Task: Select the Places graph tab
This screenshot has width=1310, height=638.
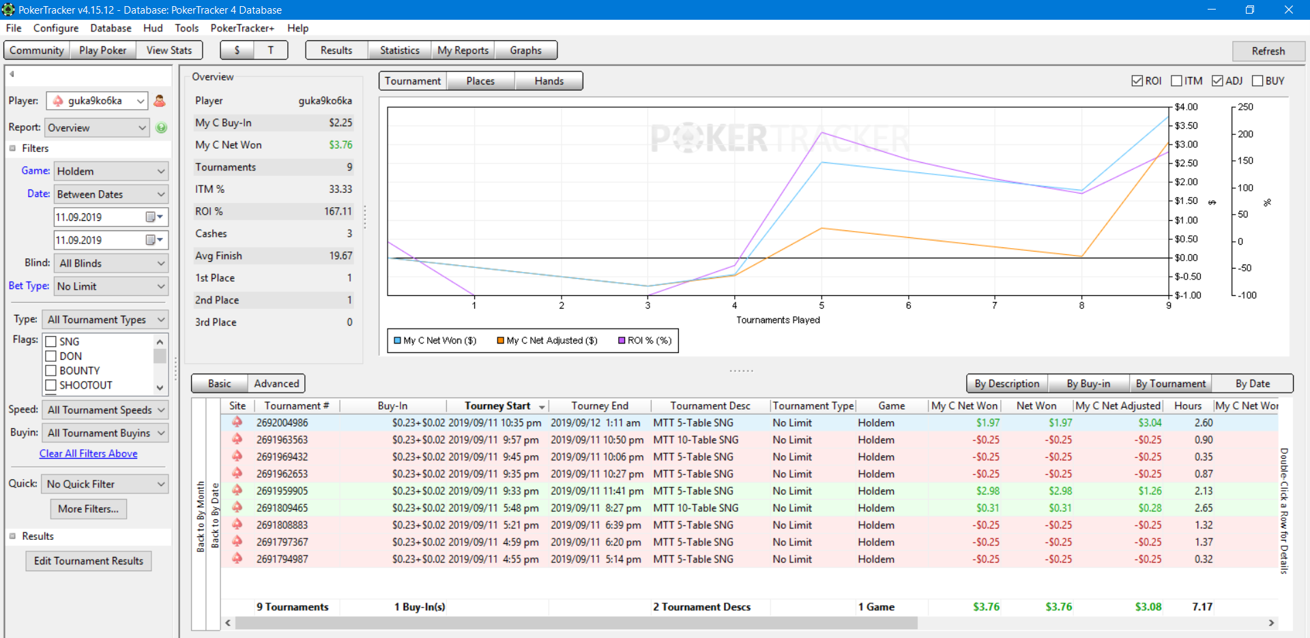Action: point(480,81)
